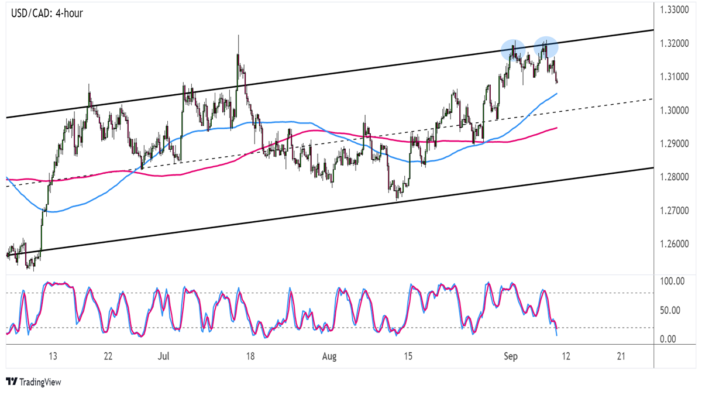
Task: Select the 21 date label on time axis
Action: tap(622, 356)
